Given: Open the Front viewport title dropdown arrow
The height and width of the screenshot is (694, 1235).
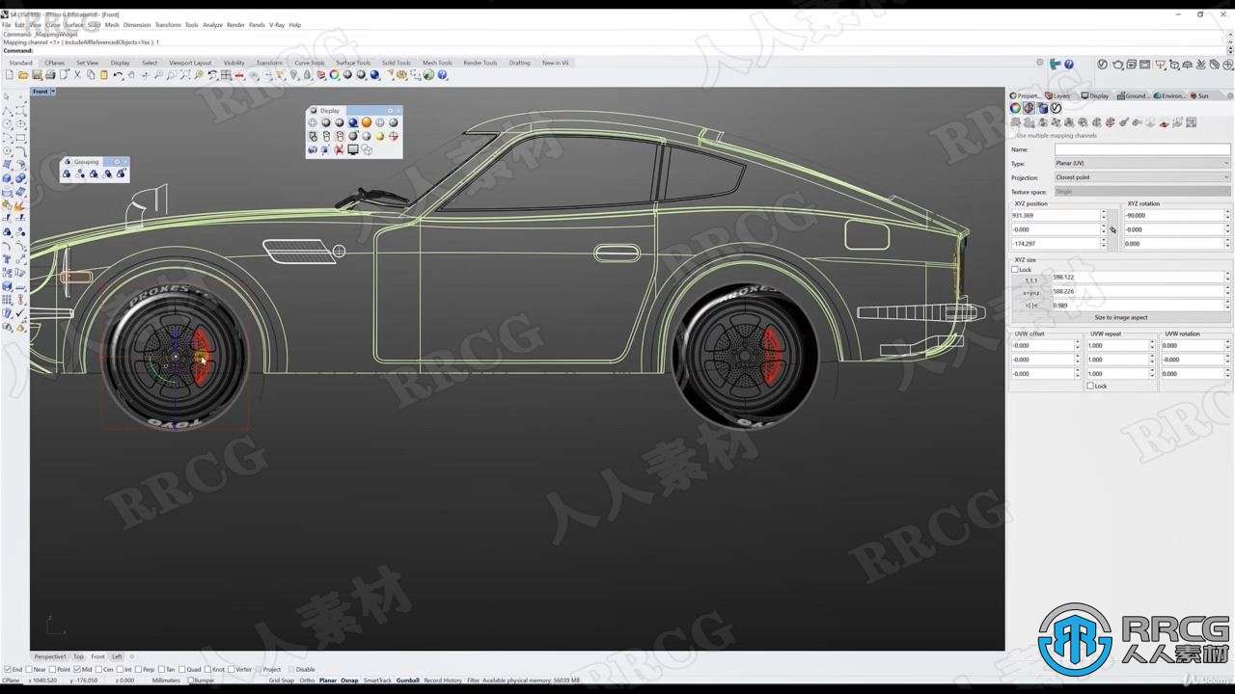Looking at the screenshot, I should 53,92.
